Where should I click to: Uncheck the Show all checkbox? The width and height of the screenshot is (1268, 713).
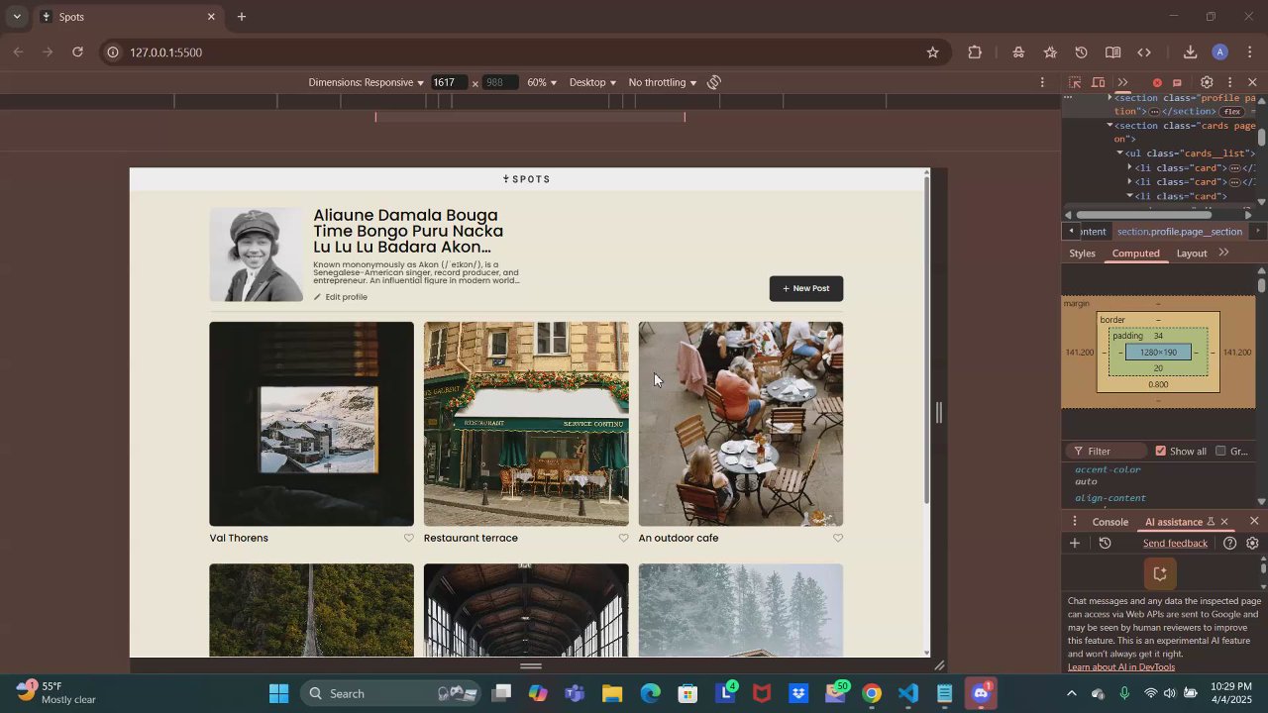(1161, 451)
